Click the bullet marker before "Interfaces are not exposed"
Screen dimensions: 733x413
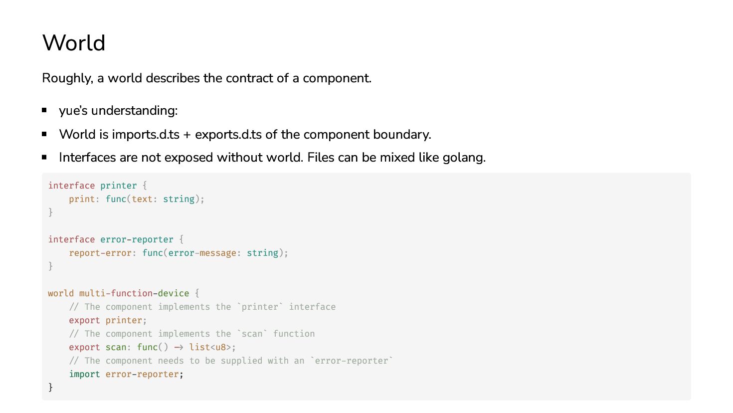point(44,157)
